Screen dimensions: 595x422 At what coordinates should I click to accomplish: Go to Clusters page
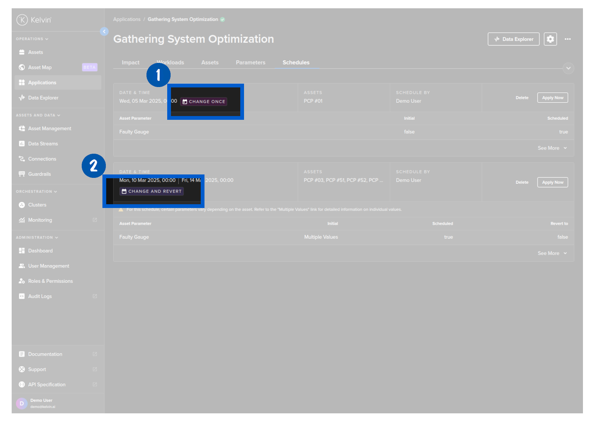(37, 205)
